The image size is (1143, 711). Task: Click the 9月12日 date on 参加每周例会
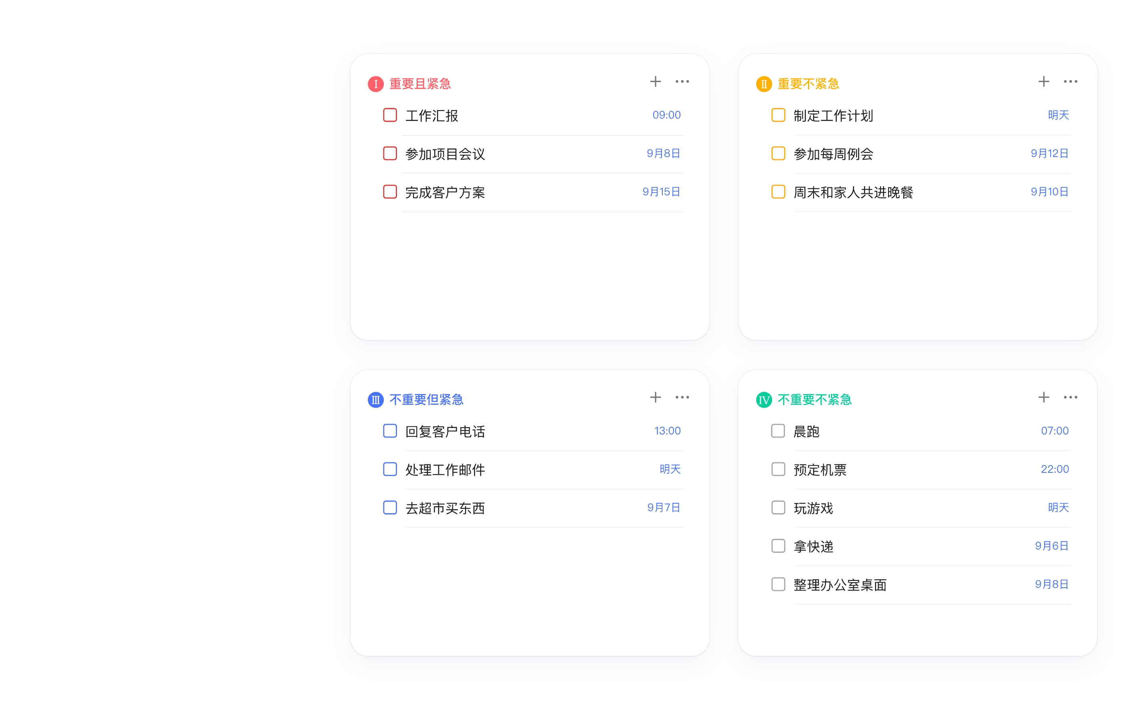pos(1049,153)
